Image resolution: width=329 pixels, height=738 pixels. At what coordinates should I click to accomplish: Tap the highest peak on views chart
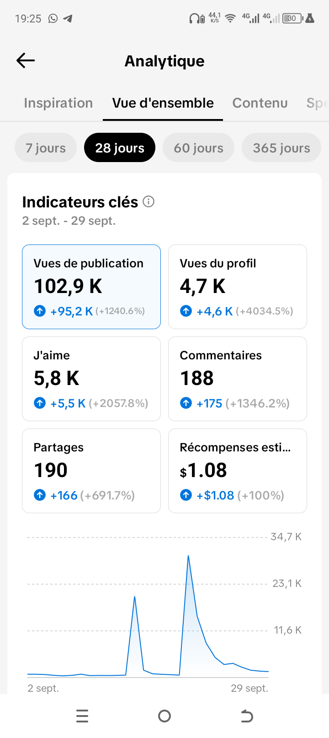tap(188, 556)
